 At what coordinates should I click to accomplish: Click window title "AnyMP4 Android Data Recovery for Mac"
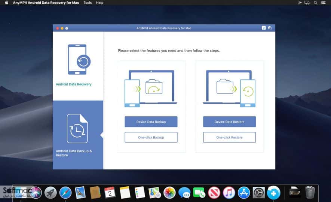[164, 28]
